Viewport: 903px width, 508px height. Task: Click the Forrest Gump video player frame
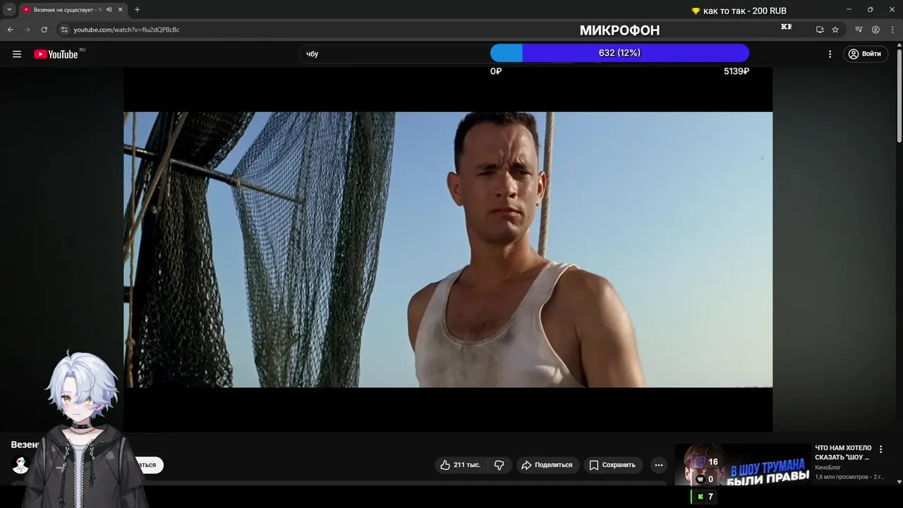point(448,250)
